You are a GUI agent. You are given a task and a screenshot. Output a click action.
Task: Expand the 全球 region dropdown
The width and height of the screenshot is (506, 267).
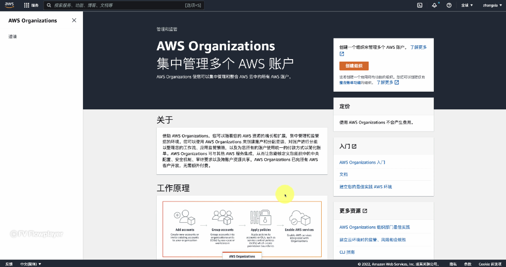pyautogui.click(x=466, y=5)
